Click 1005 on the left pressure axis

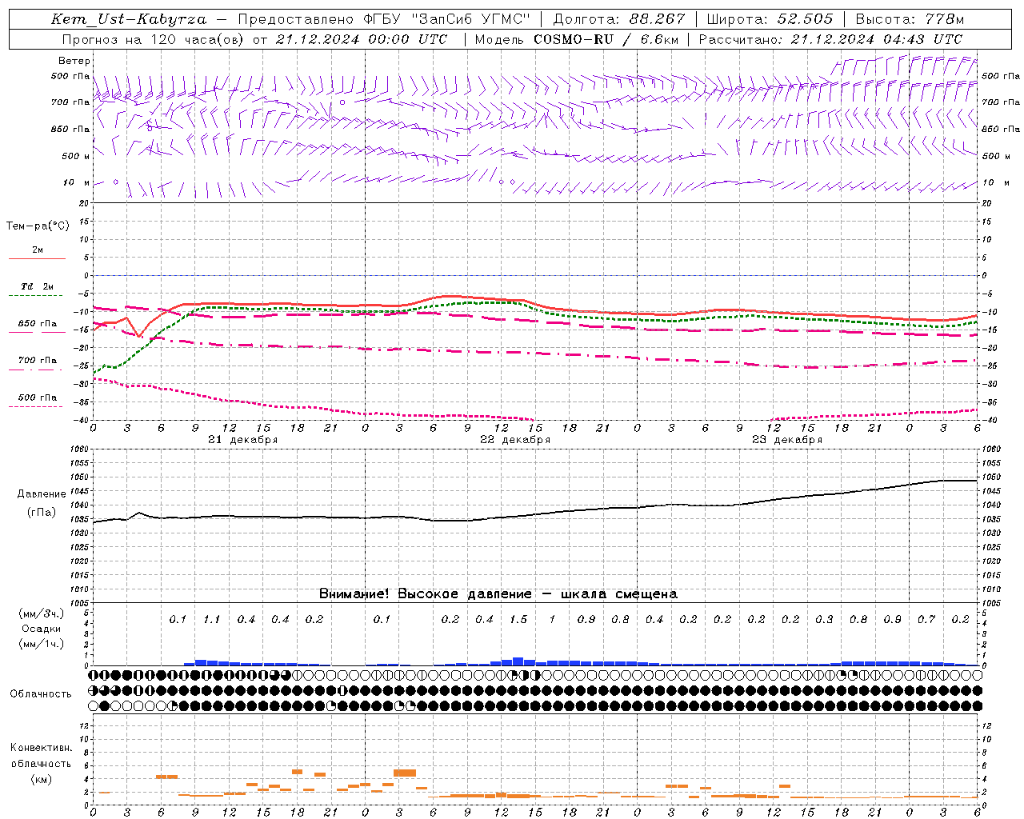pyautogui.click(x=78, y=602)
